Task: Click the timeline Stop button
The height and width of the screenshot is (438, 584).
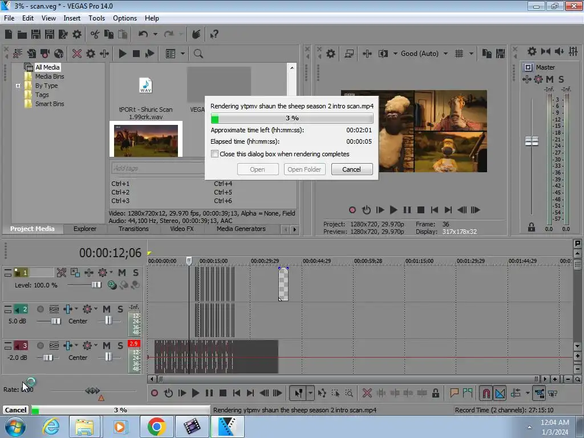Action: pos(223,393)
